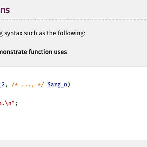Click the green closing parenthesis after $arg_n
The height and width of the screenshot is (147, 147).
pos(69,85)
